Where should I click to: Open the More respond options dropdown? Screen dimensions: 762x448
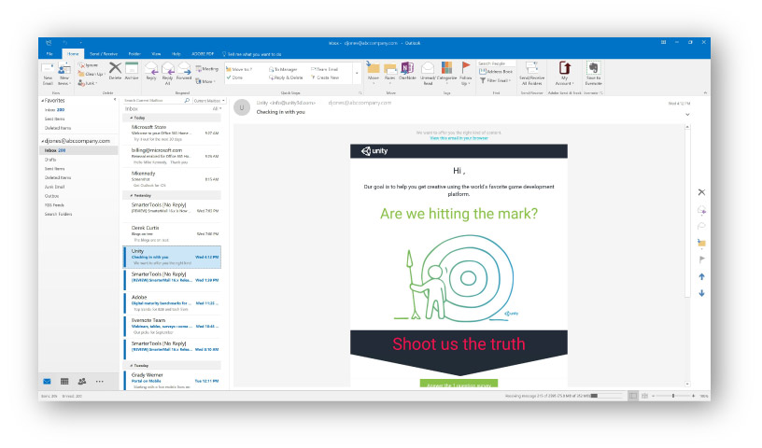205,81
